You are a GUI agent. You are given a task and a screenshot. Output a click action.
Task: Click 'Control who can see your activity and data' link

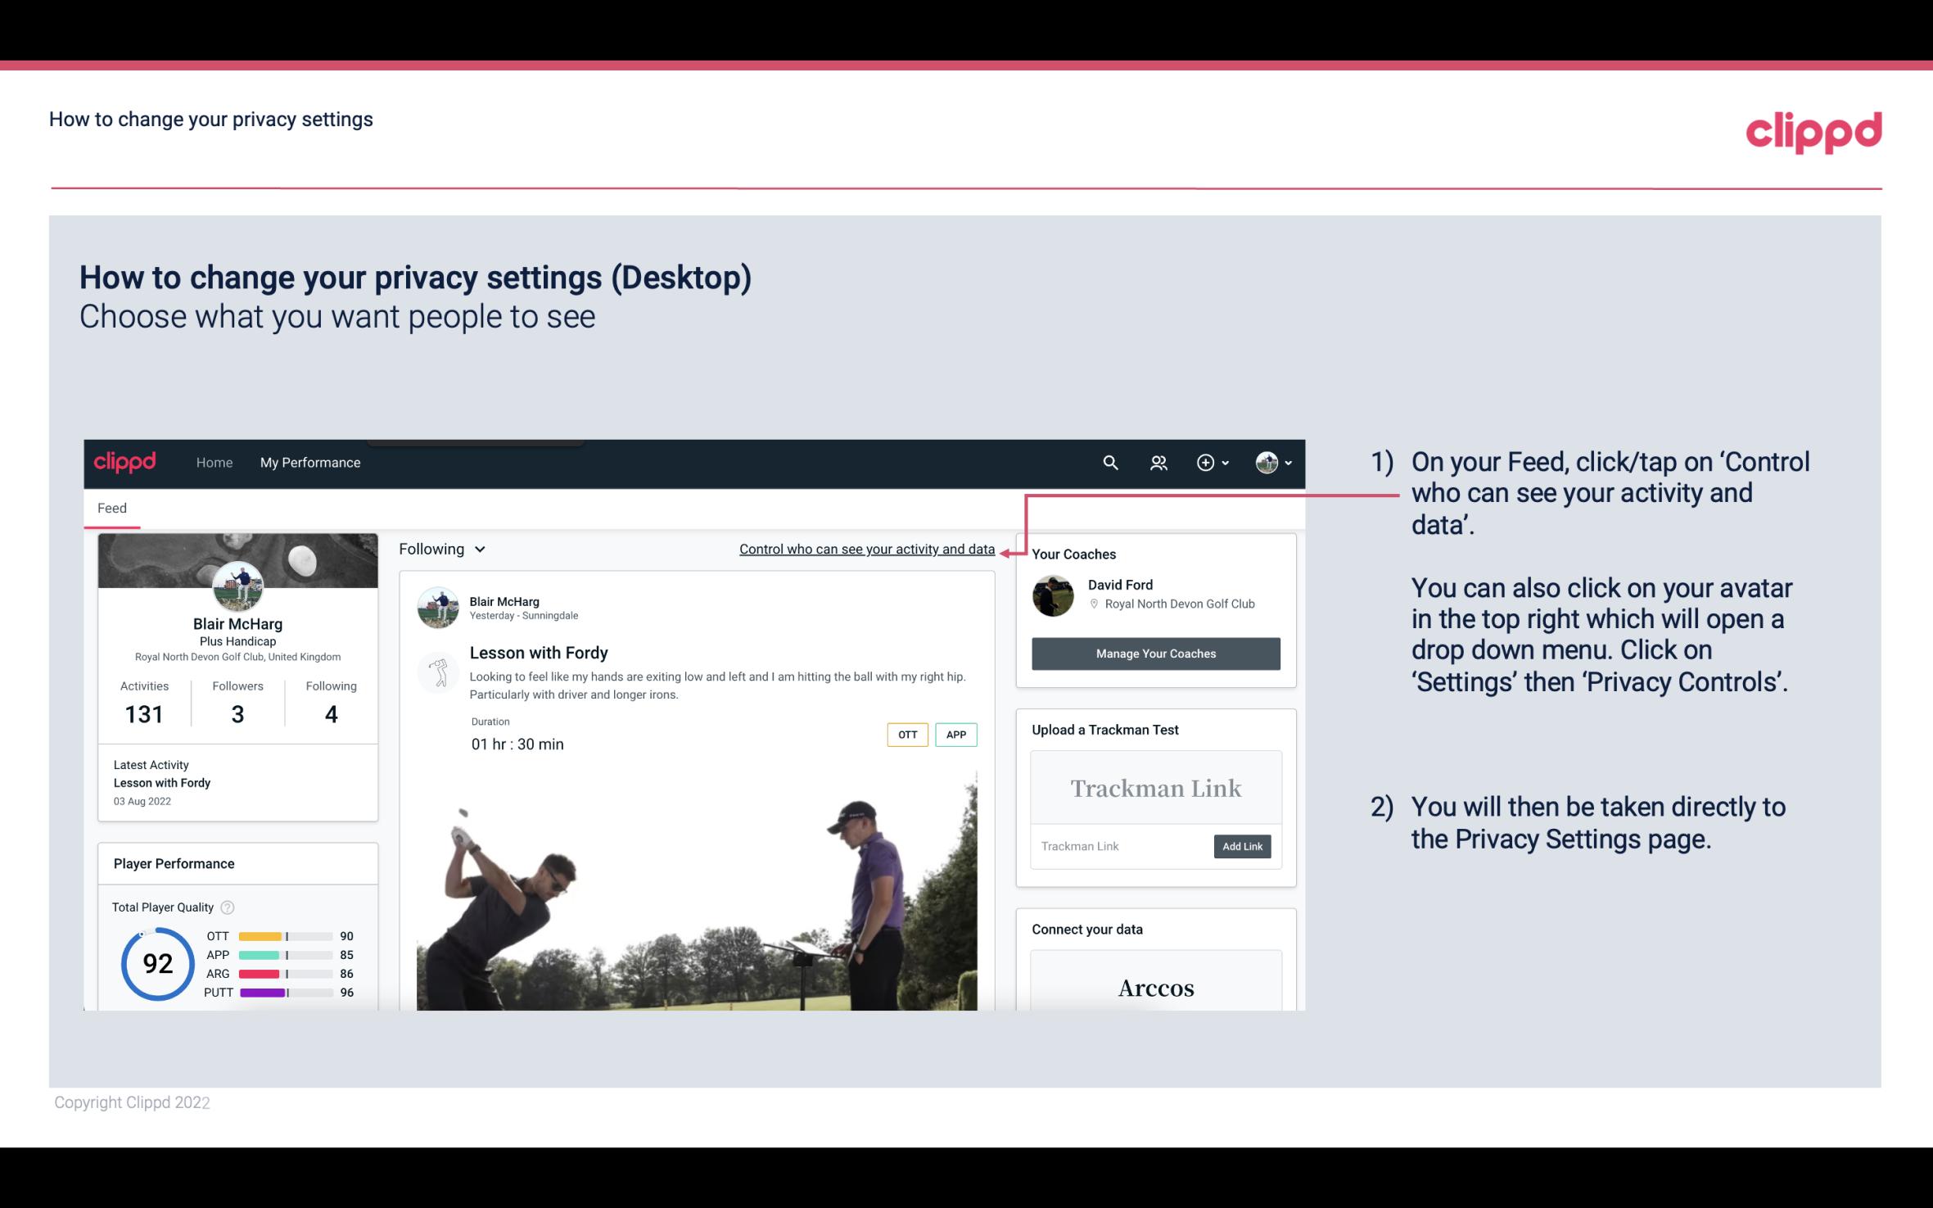click(x=866, y=549)
